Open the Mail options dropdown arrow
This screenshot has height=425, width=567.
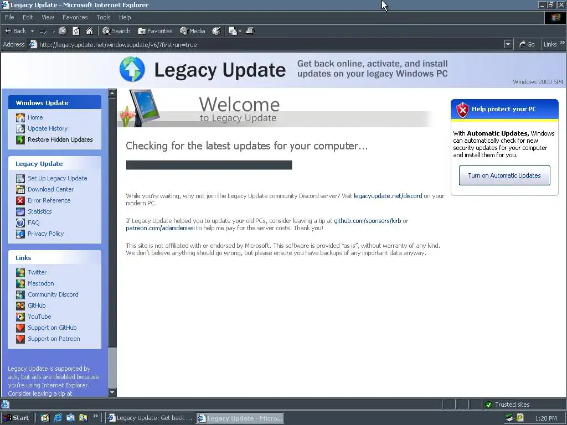[x=240, y=32]
